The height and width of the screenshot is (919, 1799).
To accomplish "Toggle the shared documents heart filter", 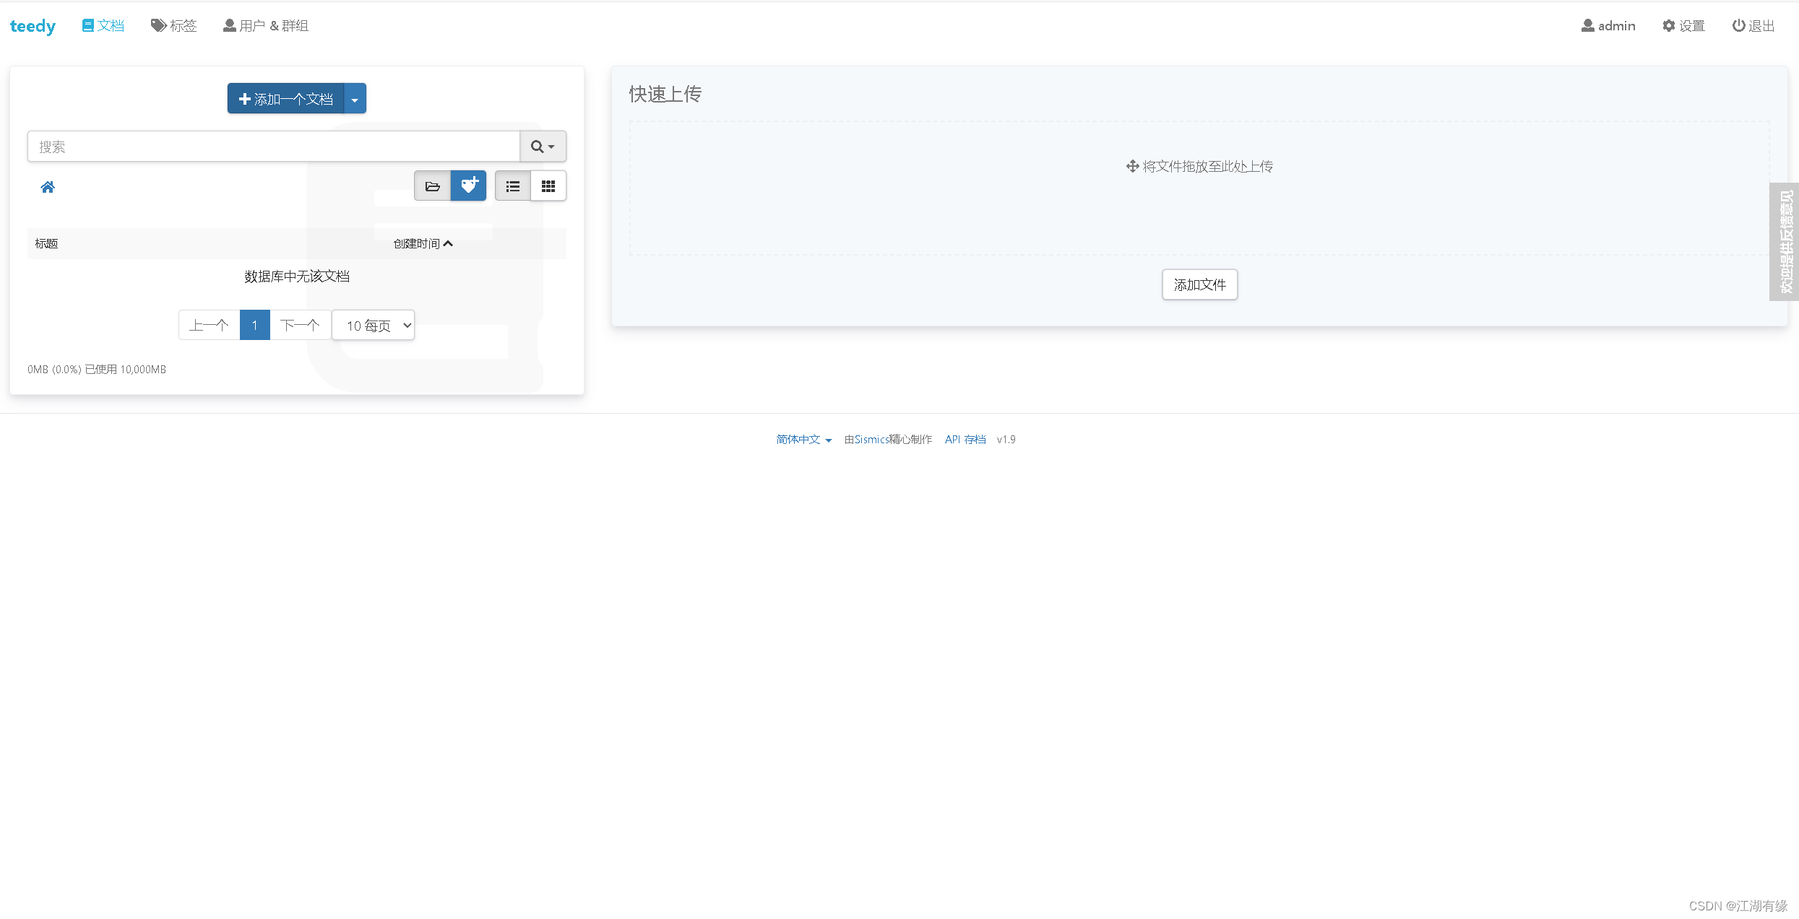I will pos(468,186).
